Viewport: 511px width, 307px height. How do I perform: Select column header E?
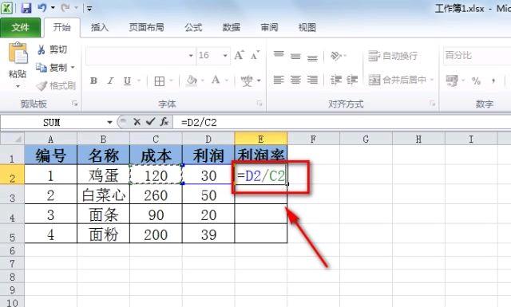261,139
